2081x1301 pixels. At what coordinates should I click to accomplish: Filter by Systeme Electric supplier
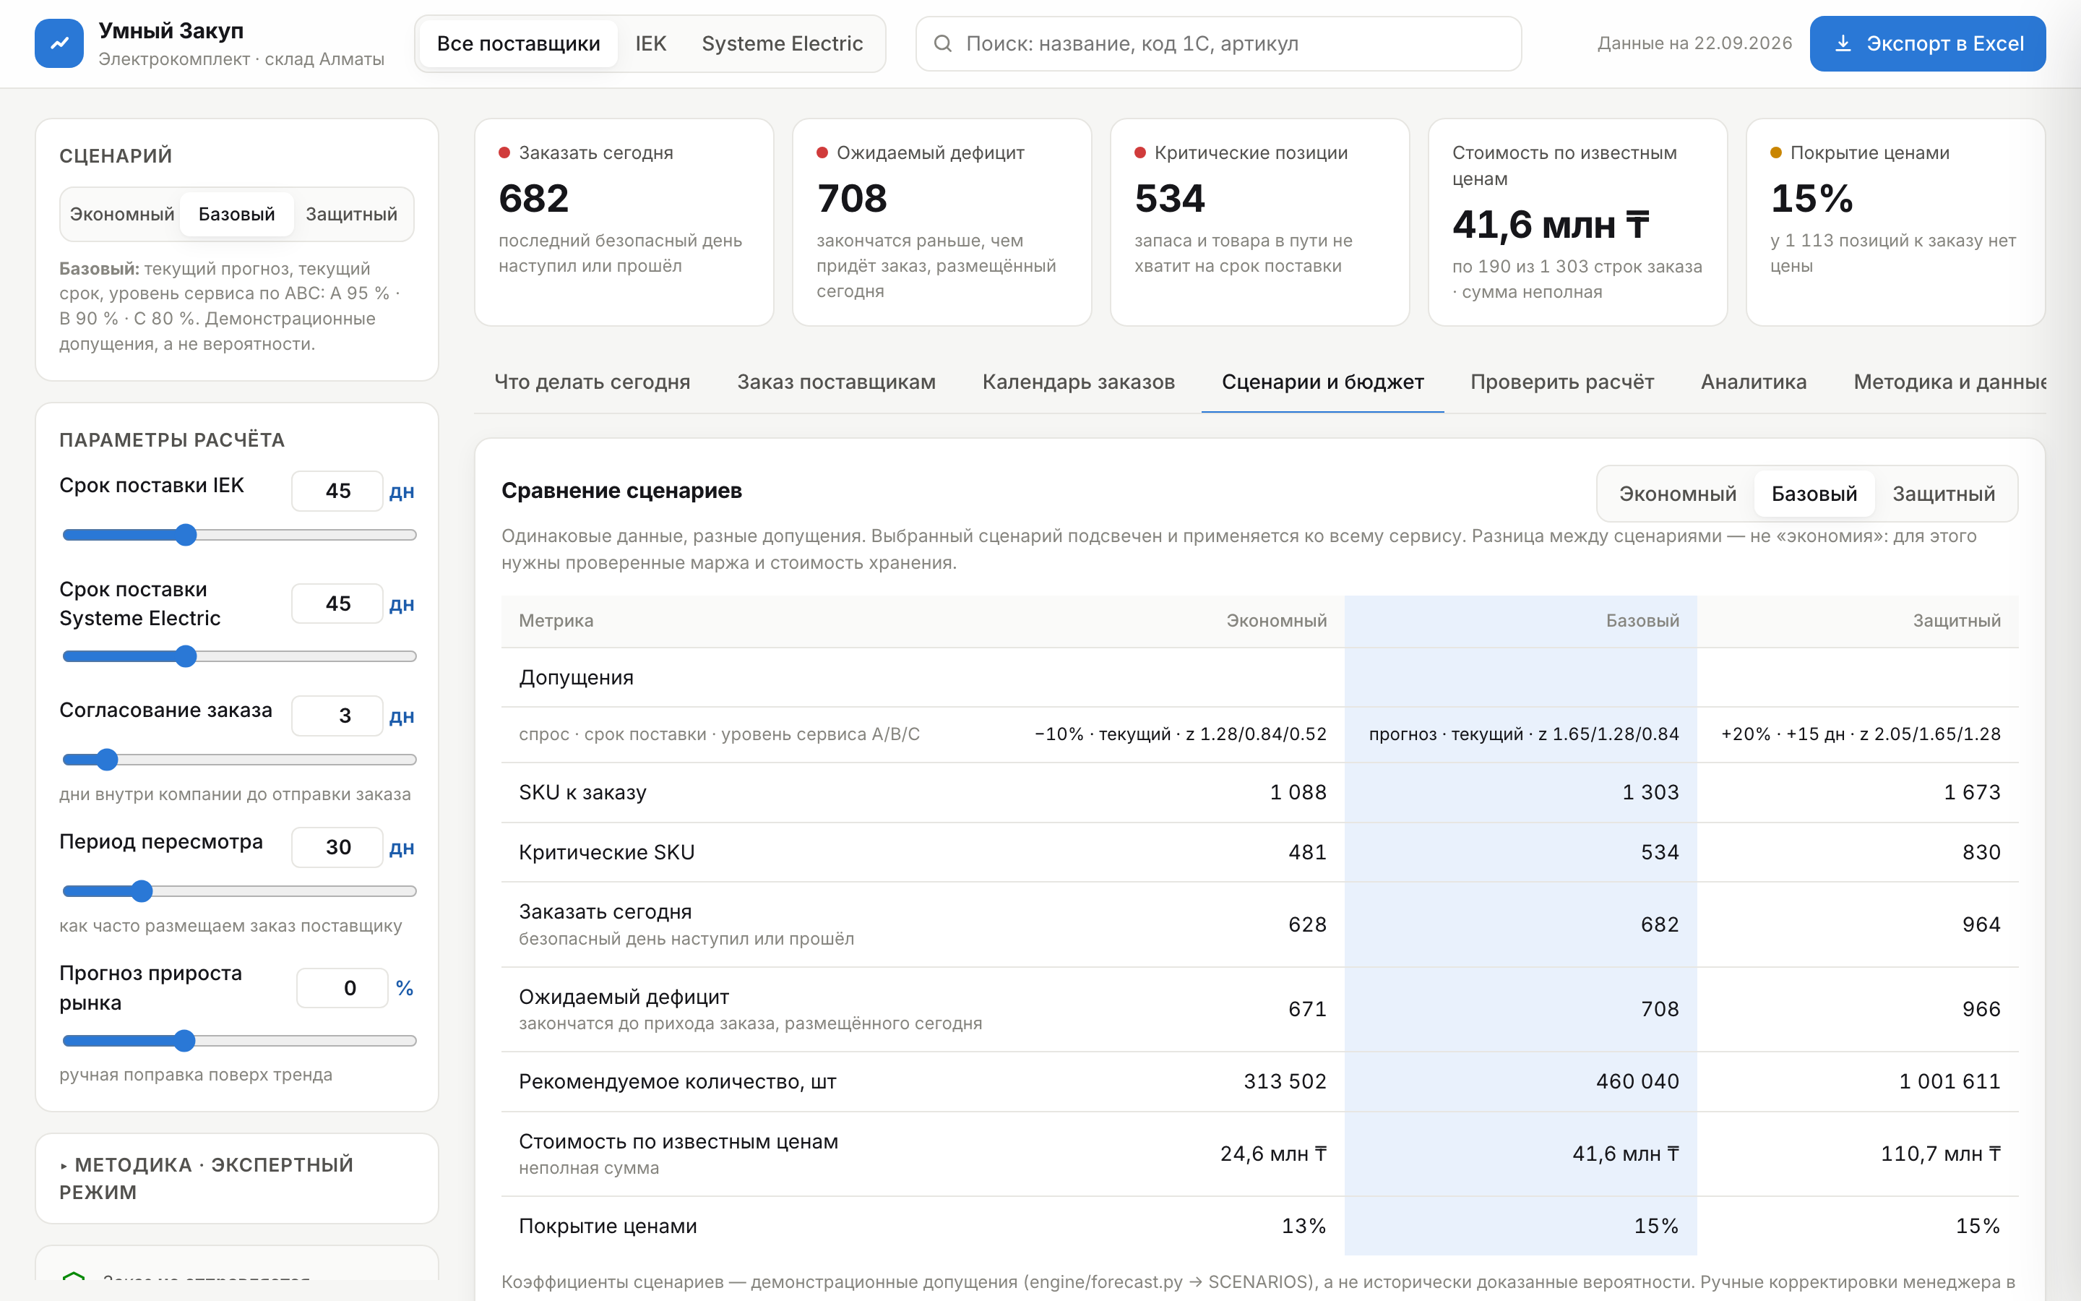pyautogui.click(x=782, y=43)
